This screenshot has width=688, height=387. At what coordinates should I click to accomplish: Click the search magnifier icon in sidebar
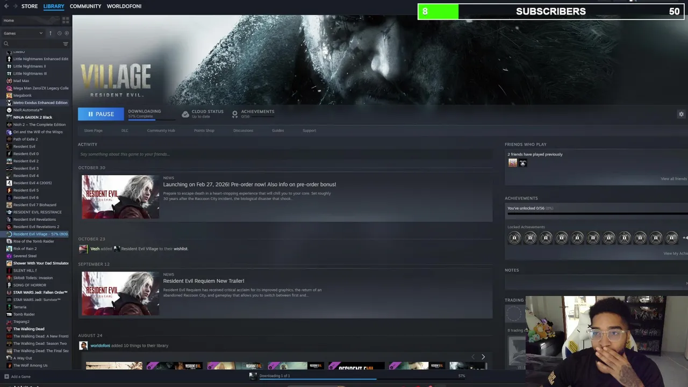(6, 44)
